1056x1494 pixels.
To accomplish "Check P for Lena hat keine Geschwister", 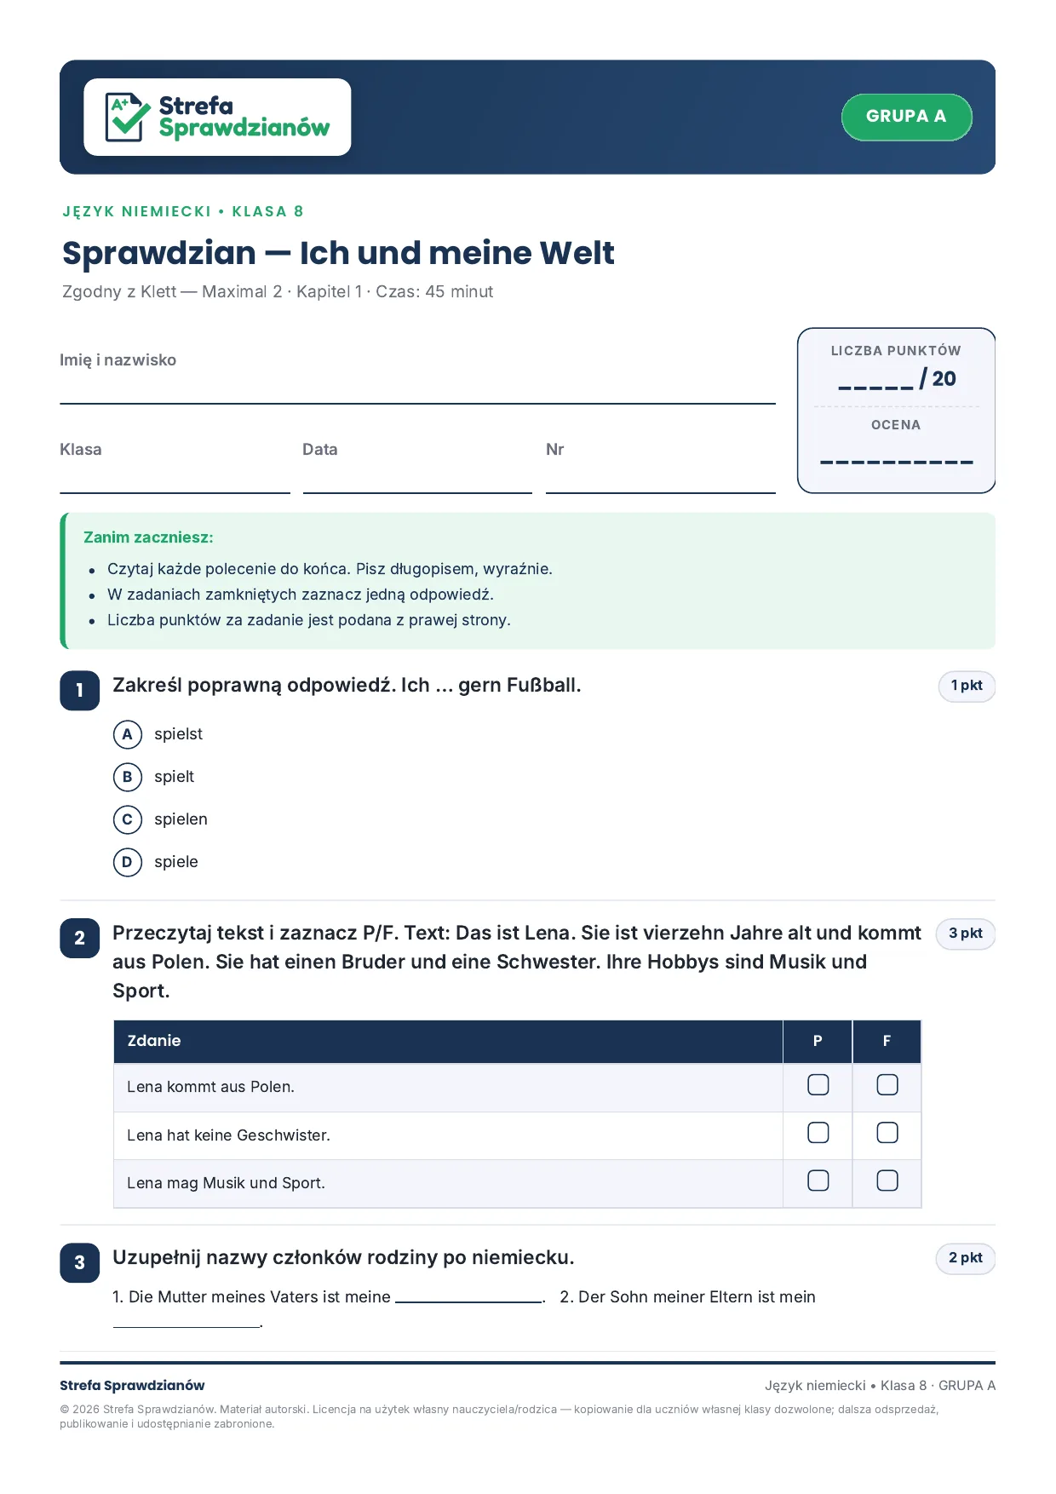I will coord(818,1133).
